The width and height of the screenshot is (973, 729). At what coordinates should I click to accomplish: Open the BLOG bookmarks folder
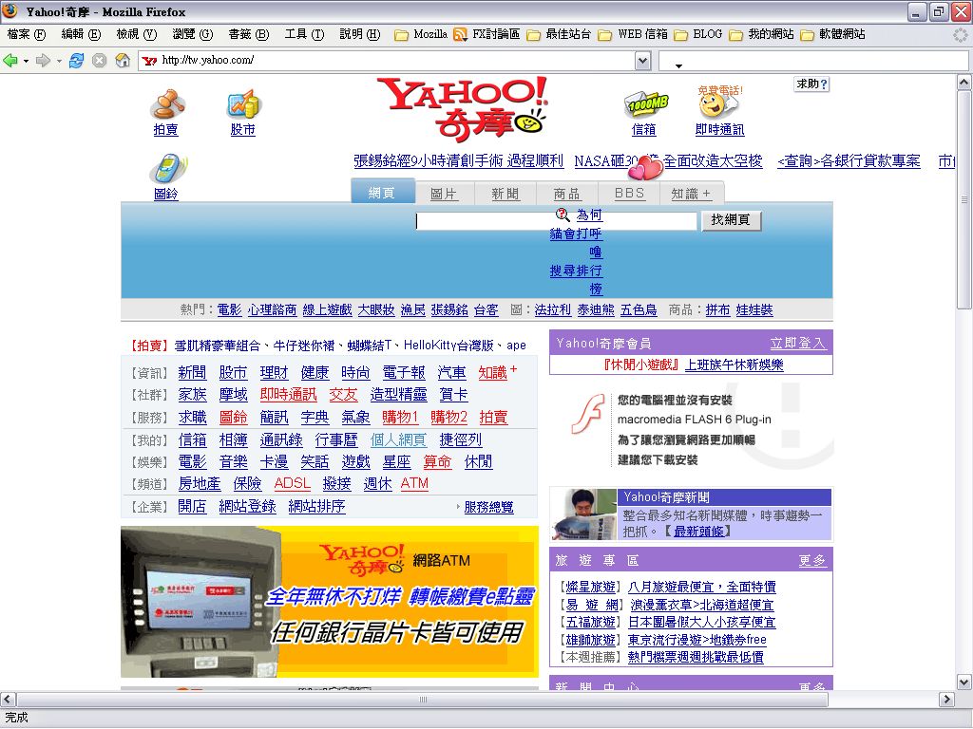[698, 35]
